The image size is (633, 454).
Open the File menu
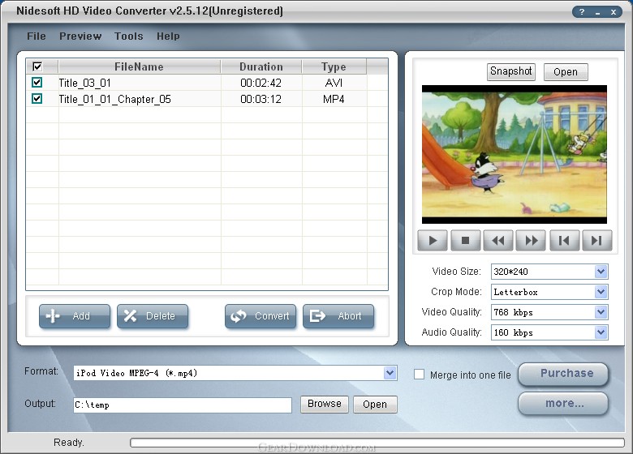click(x=37, y=36)
